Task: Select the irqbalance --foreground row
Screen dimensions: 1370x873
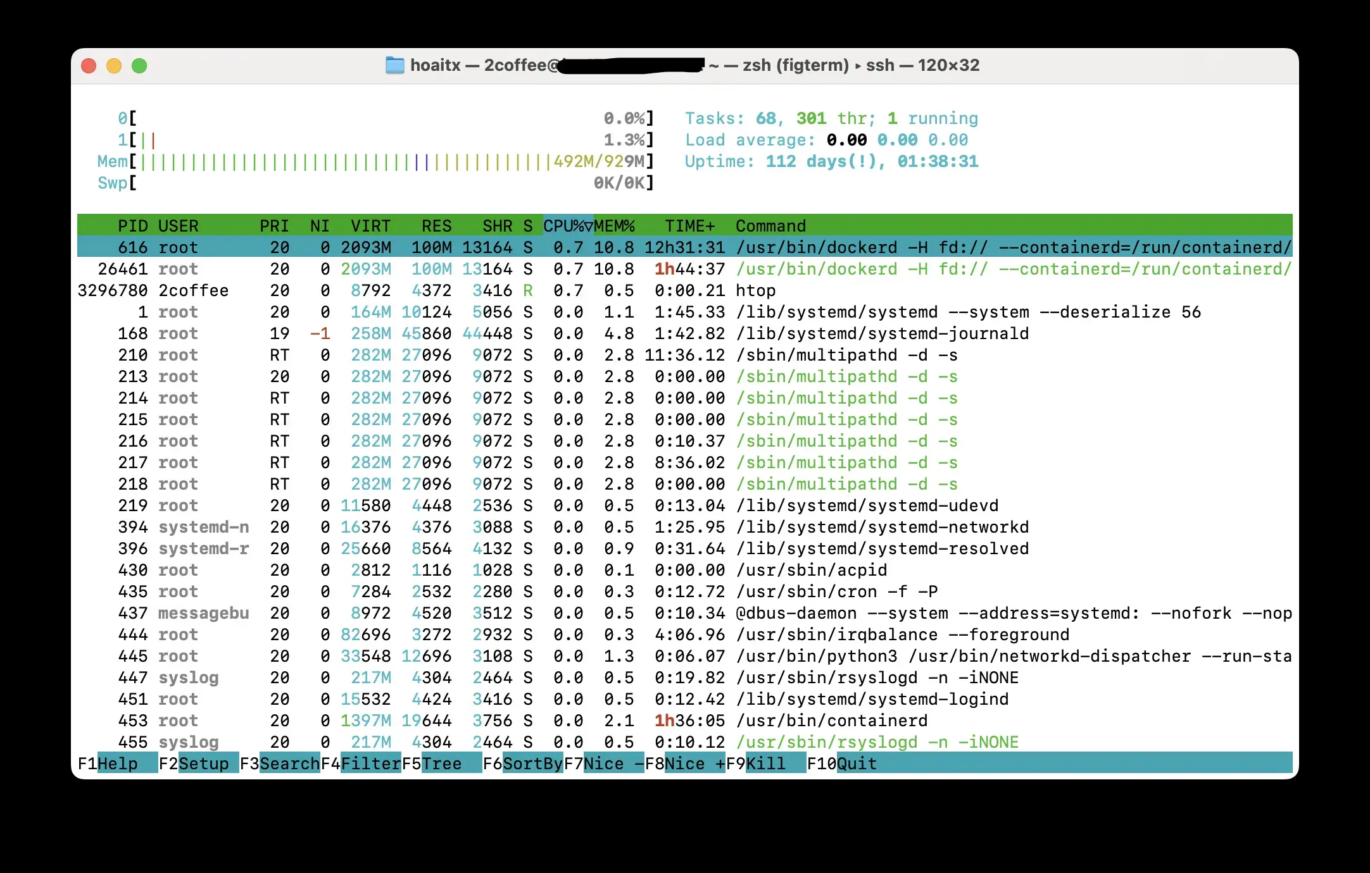Action: [684, 635]
